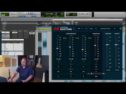The height and width of the screenshot is (94, 126).
Task: Click the Original 0.0 dB value field
Action: [108, 70]
